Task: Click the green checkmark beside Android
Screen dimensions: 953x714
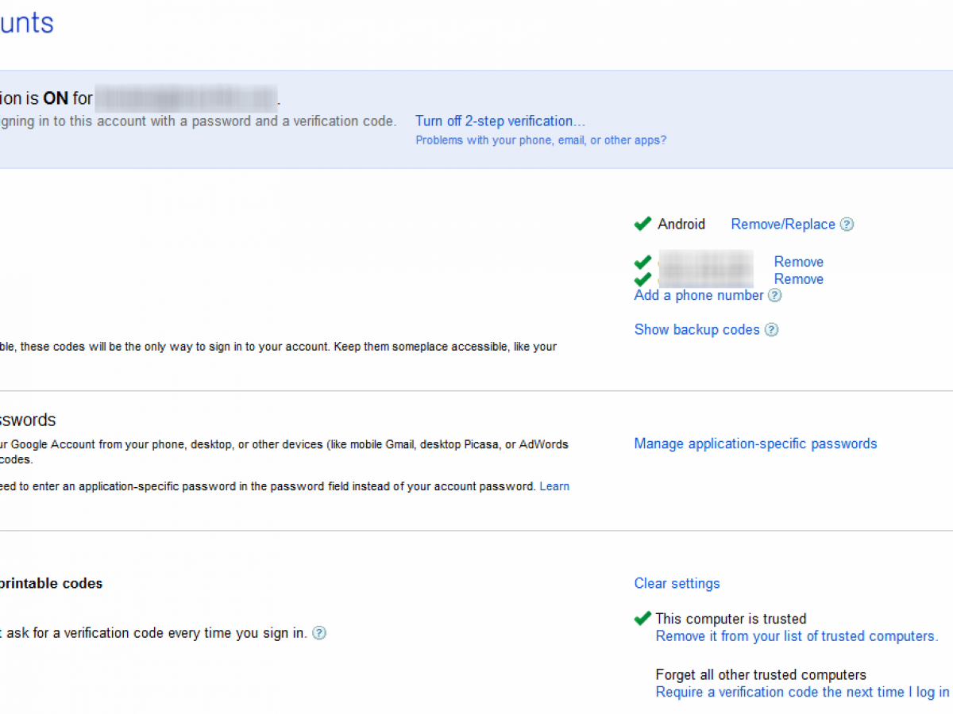Action: pos(642,225)
